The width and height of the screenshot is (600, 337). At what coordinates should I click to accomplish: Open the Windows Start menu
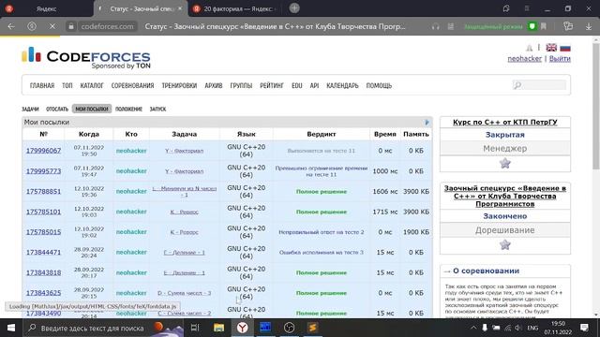click(x=11, y=328)
